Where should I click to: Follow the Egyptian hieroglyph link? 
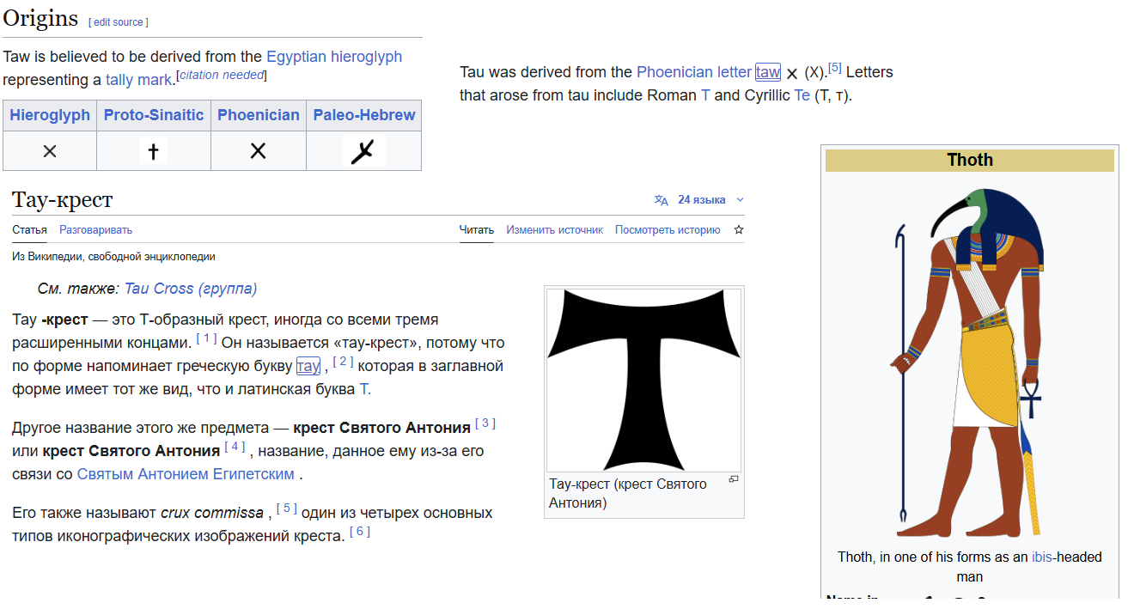(x=334, y=57)
